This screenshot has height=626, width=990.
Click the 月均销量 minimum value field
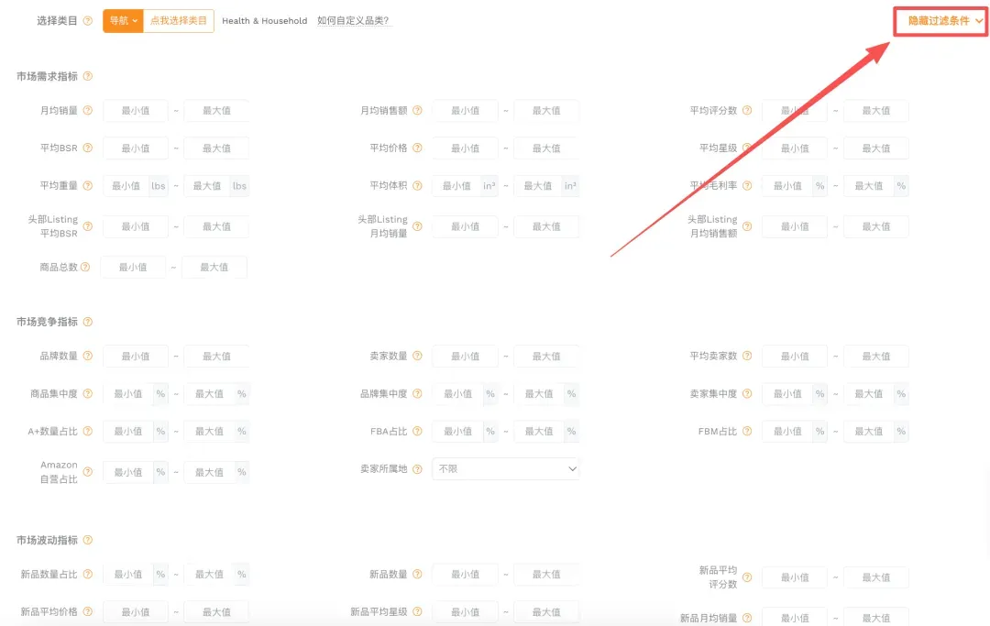pos(136,110)
